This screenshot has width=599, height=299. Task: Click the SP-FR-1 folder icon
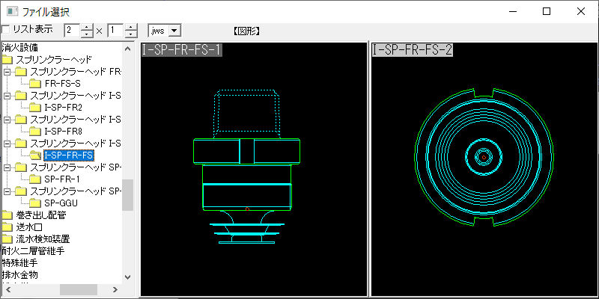pos(34,179)
